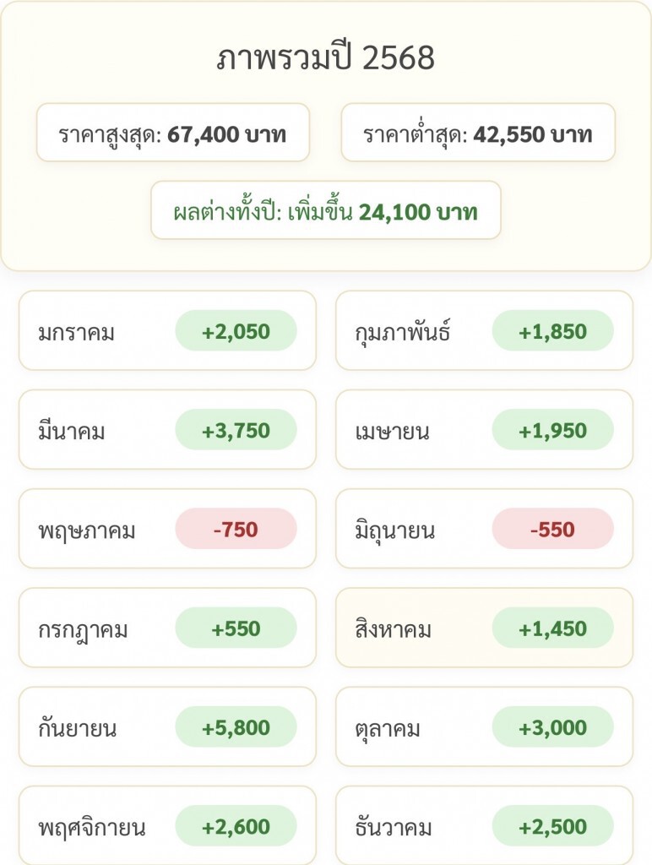Select the +3,750 green badge
Image resolution: width=652 pixels, height=865 pixels.
tap(236, 430)
